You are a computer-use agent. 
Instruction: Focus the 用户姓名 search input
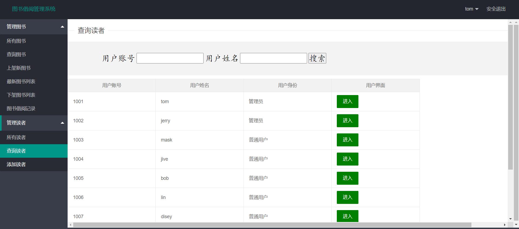tap(274, 58)
